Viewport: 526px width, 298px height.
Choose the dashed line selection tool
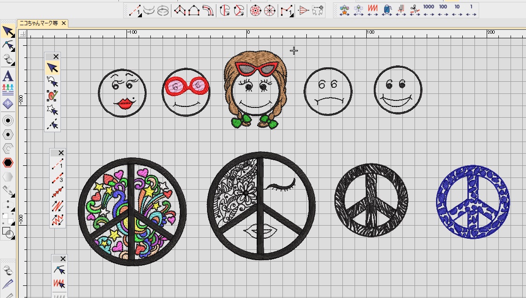52,124
